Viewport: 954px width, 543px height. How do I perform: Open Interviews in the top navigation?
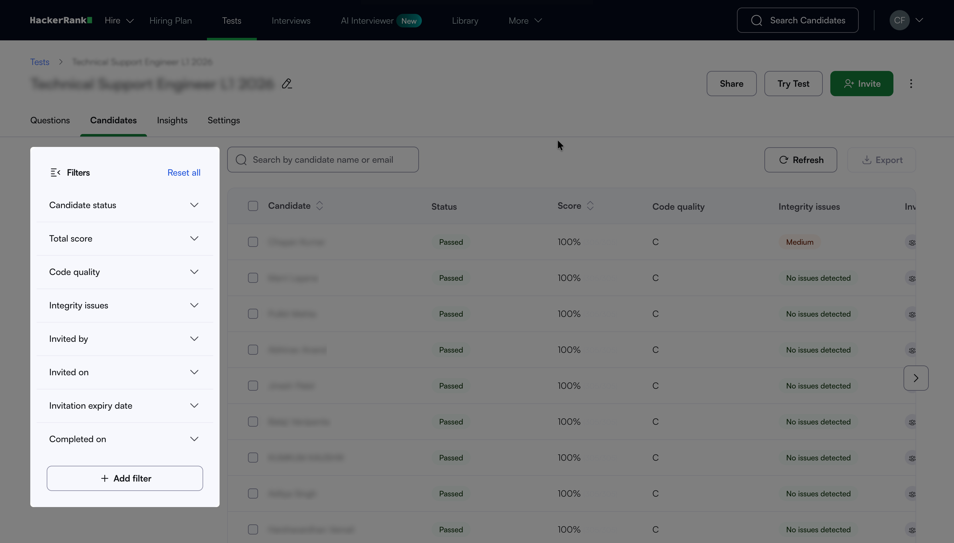pos(291,20)
